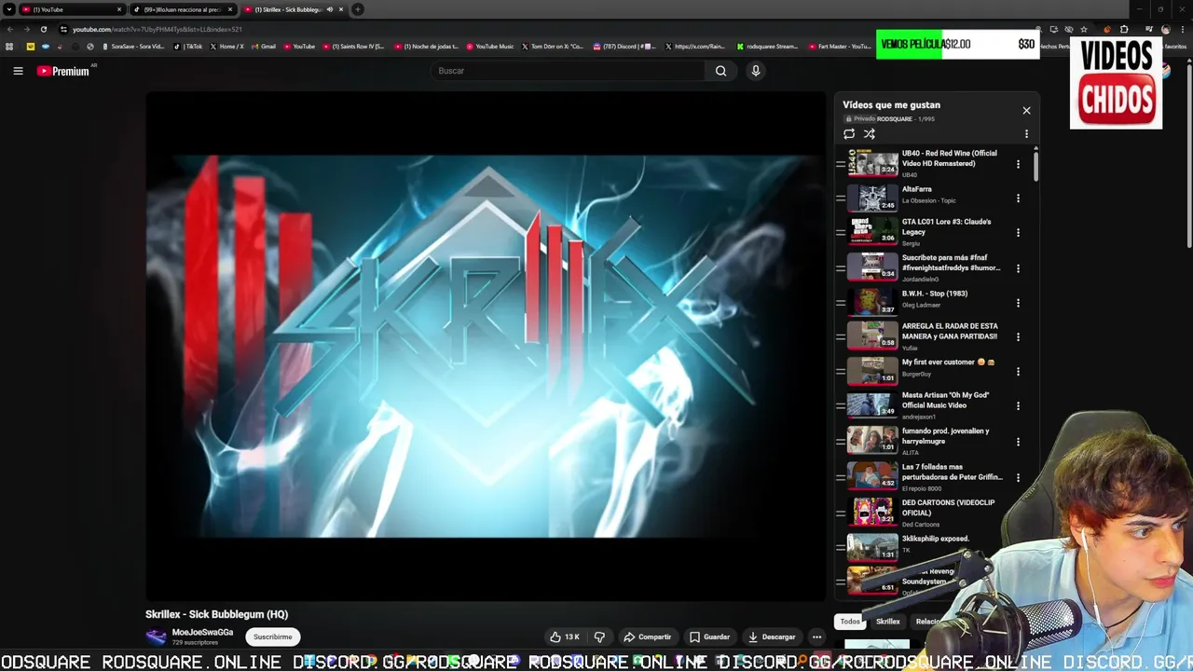Switch to IlloJuan reacciona browser tab

pos(183,9)
